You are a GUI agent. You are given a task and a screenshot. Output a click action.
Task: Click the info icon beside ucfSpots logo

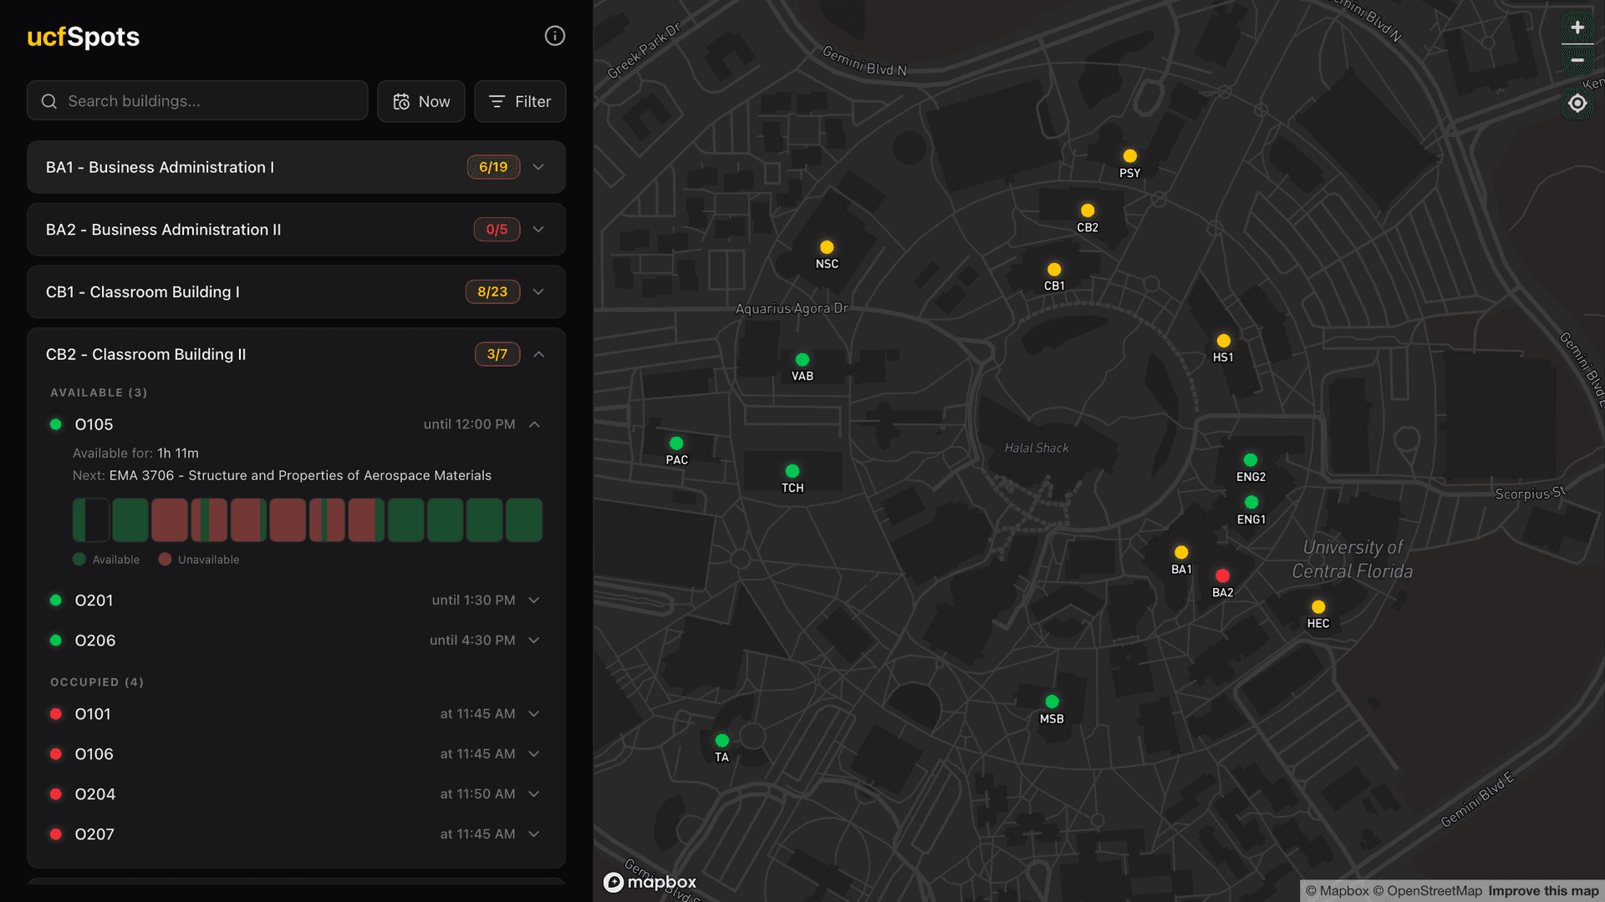click(x=555, y=36)
